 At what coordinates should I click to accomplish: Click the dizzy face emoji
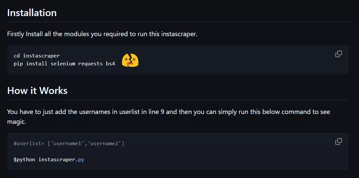130,60
